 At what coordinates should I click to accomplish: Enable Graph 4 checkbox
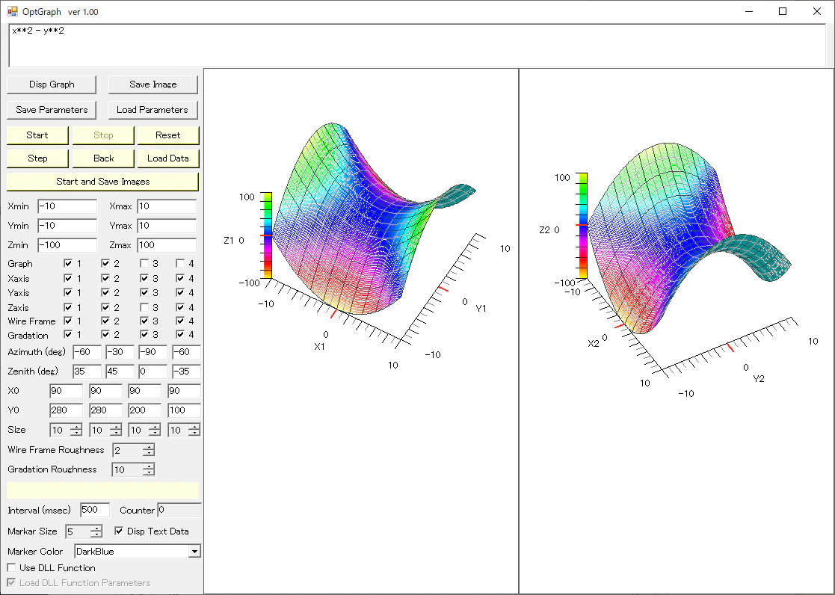tap(180, 263)
